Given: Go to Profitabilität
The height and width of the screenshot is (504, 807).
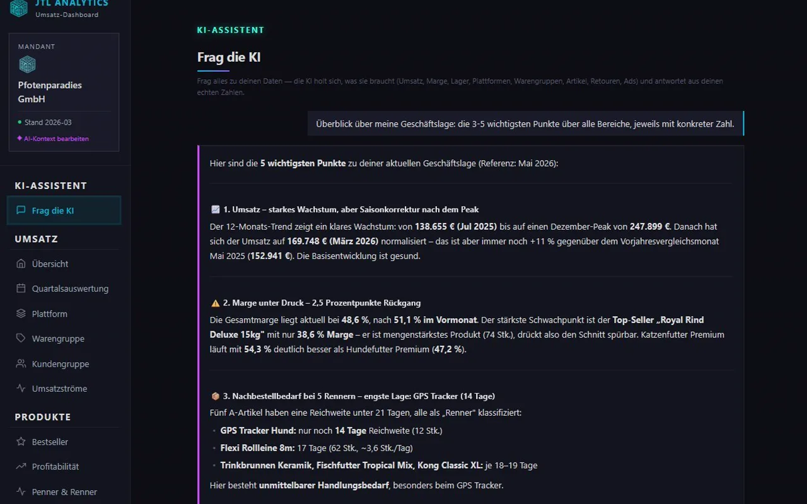Looking at the screenshot, I should tap(64, 466).
